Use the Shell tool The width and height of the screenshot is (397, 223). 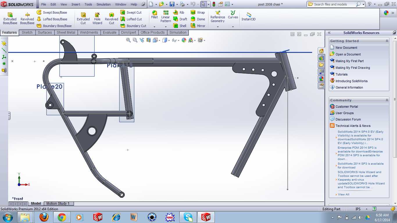(x=180, y=26)
